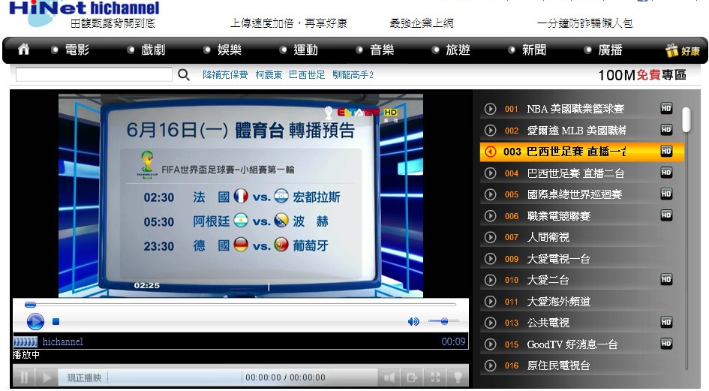Play channel 010 大愛二台 circle icon
This screenshot has width=709, height=391.
(490, 280)
